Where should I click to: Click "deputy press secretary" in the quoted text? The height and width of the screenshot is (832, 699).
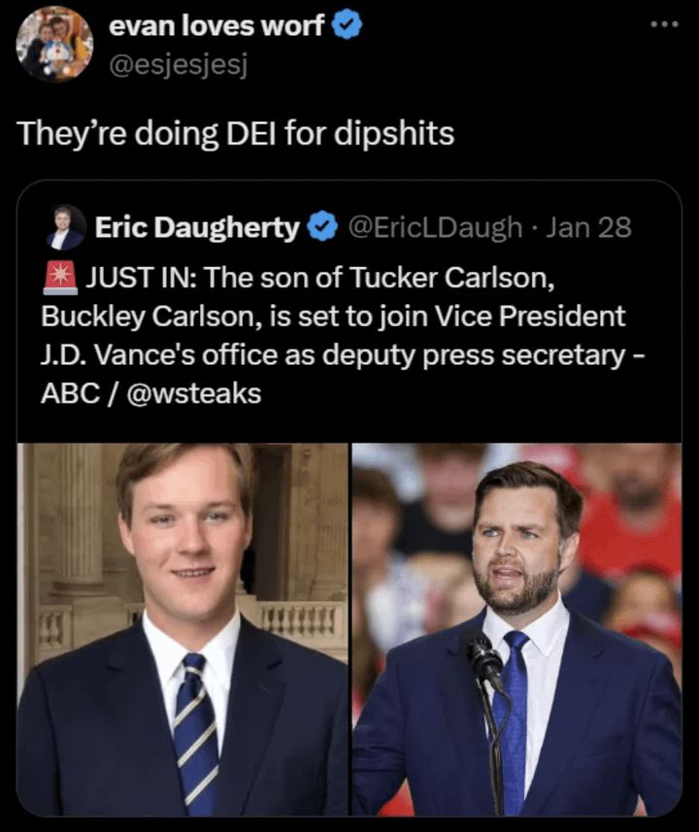pyautogui.click(x=474, y=355)
